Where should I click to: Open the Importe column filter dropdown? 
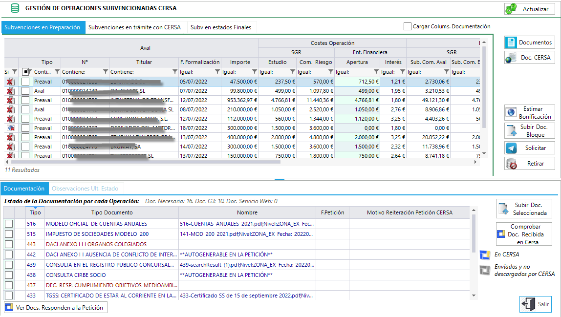click(x=255, y=72)
